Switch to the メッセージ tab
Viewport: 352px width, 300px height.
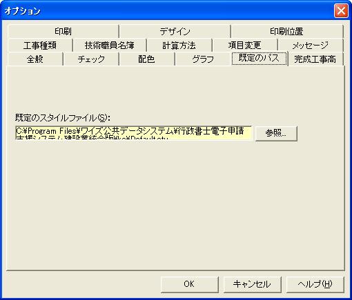pyautogui.click(x=311, y=45)
